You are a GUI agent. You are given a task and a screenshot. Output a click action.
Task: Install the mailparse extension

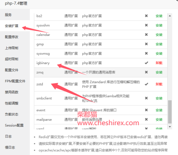(x=159, y=120)
